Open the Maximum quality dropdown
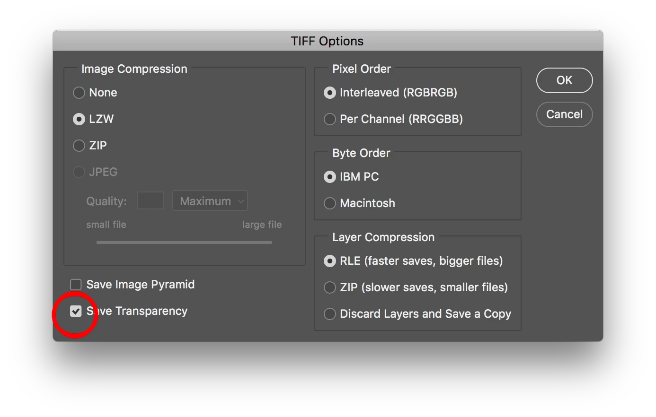The width and height of the screenshot is (656, 417). pyautogui.click(x=210, y=201)
